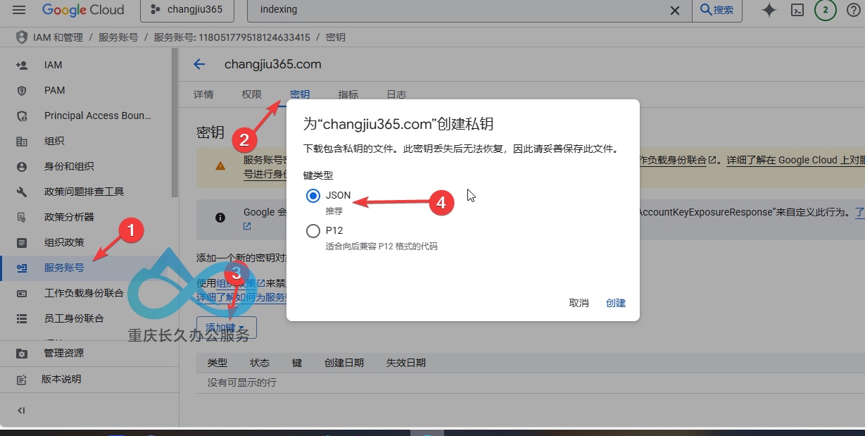The width and height of the screenshot is (865, 436).
Task: Click the 失效日期 column header
Action: pos(406,363)
